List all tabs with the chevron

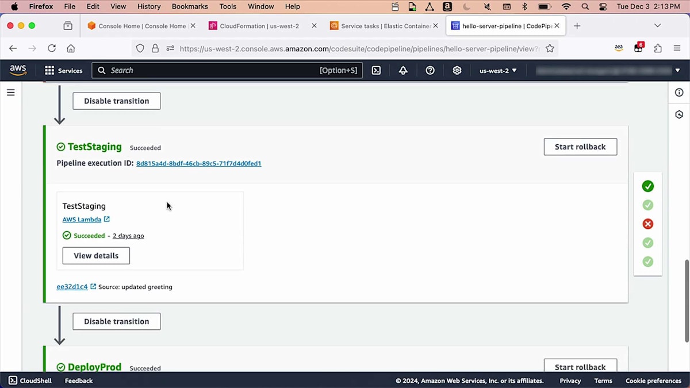(658, 26)
